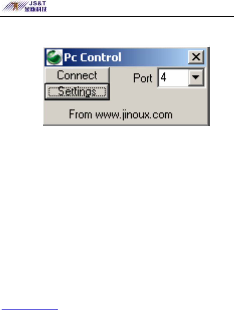Screen dimensions: 234x310
Task: Click the JS&T company logo in header
Action: (24, 6)
